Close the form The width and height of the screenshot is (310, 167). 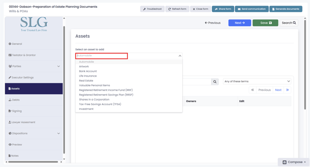click(x=200, y=9)
